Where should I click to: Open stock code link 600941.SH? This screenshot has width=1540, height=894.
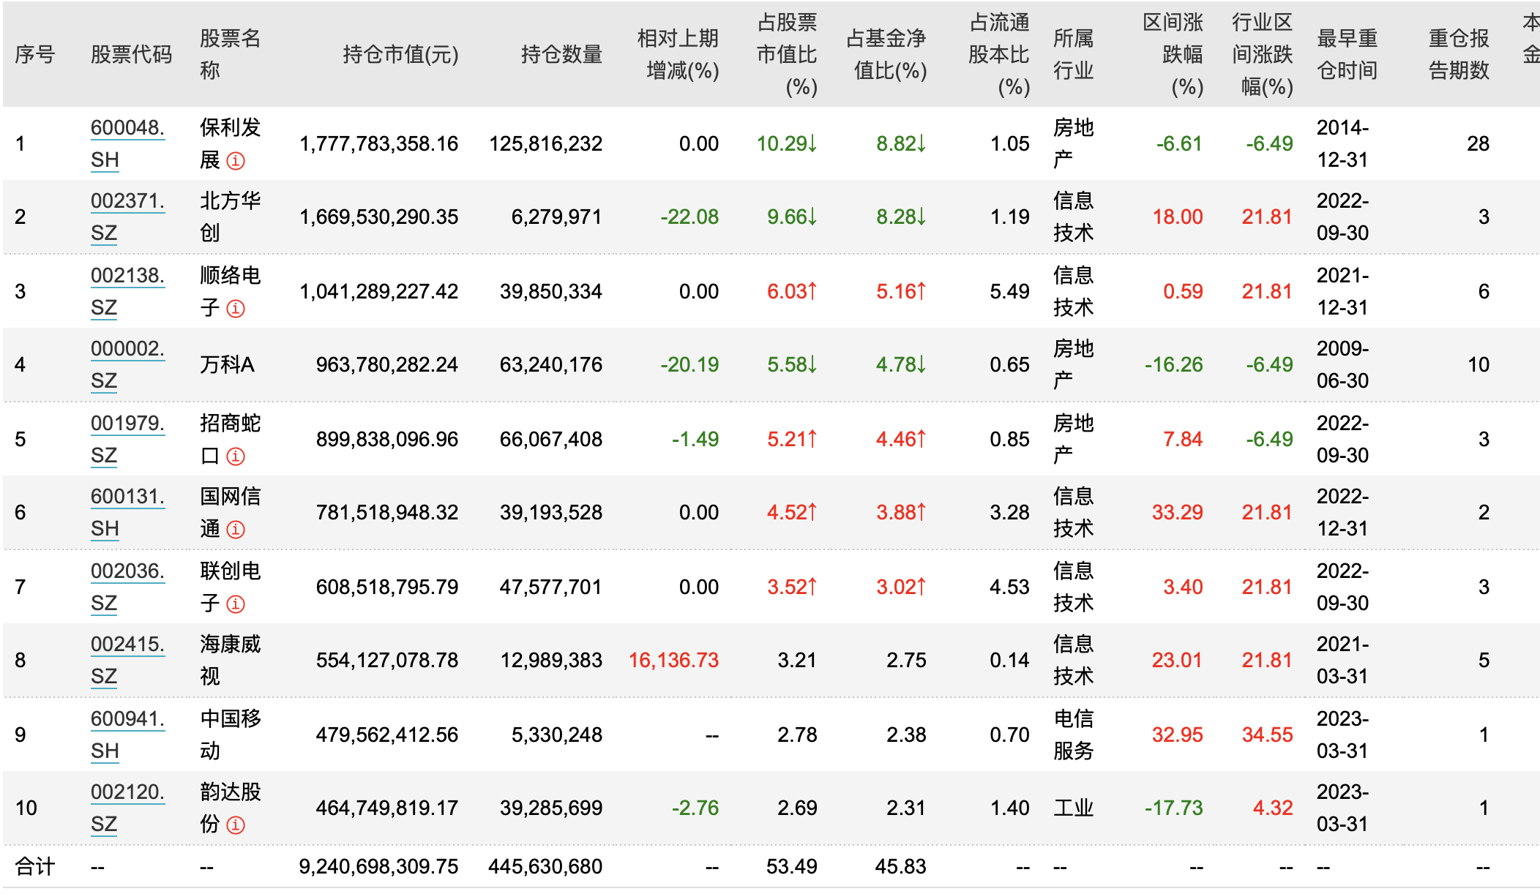[x=127, y=735]
